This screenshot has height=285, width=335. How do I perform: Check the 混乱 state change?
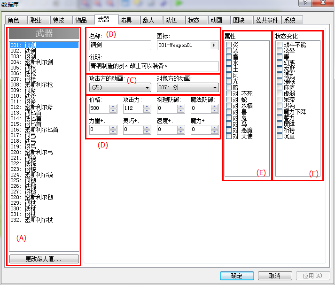[x=280, y=75]
